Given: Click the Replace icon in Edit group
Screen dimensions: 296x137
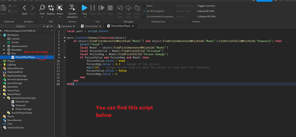Looking at the screenshot, I should tap(51, 8).
